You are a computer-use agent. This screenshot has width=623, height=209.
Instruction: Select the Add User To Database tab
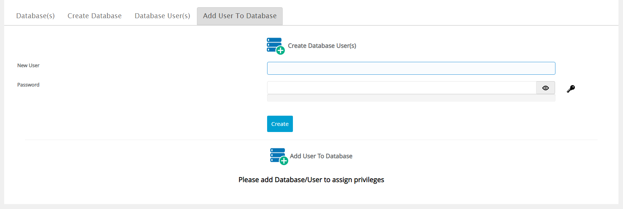[x=240, y=16]
